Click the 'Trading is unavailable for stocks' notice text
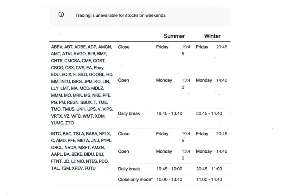Screen dimensions: 284x196 point(121,15)
